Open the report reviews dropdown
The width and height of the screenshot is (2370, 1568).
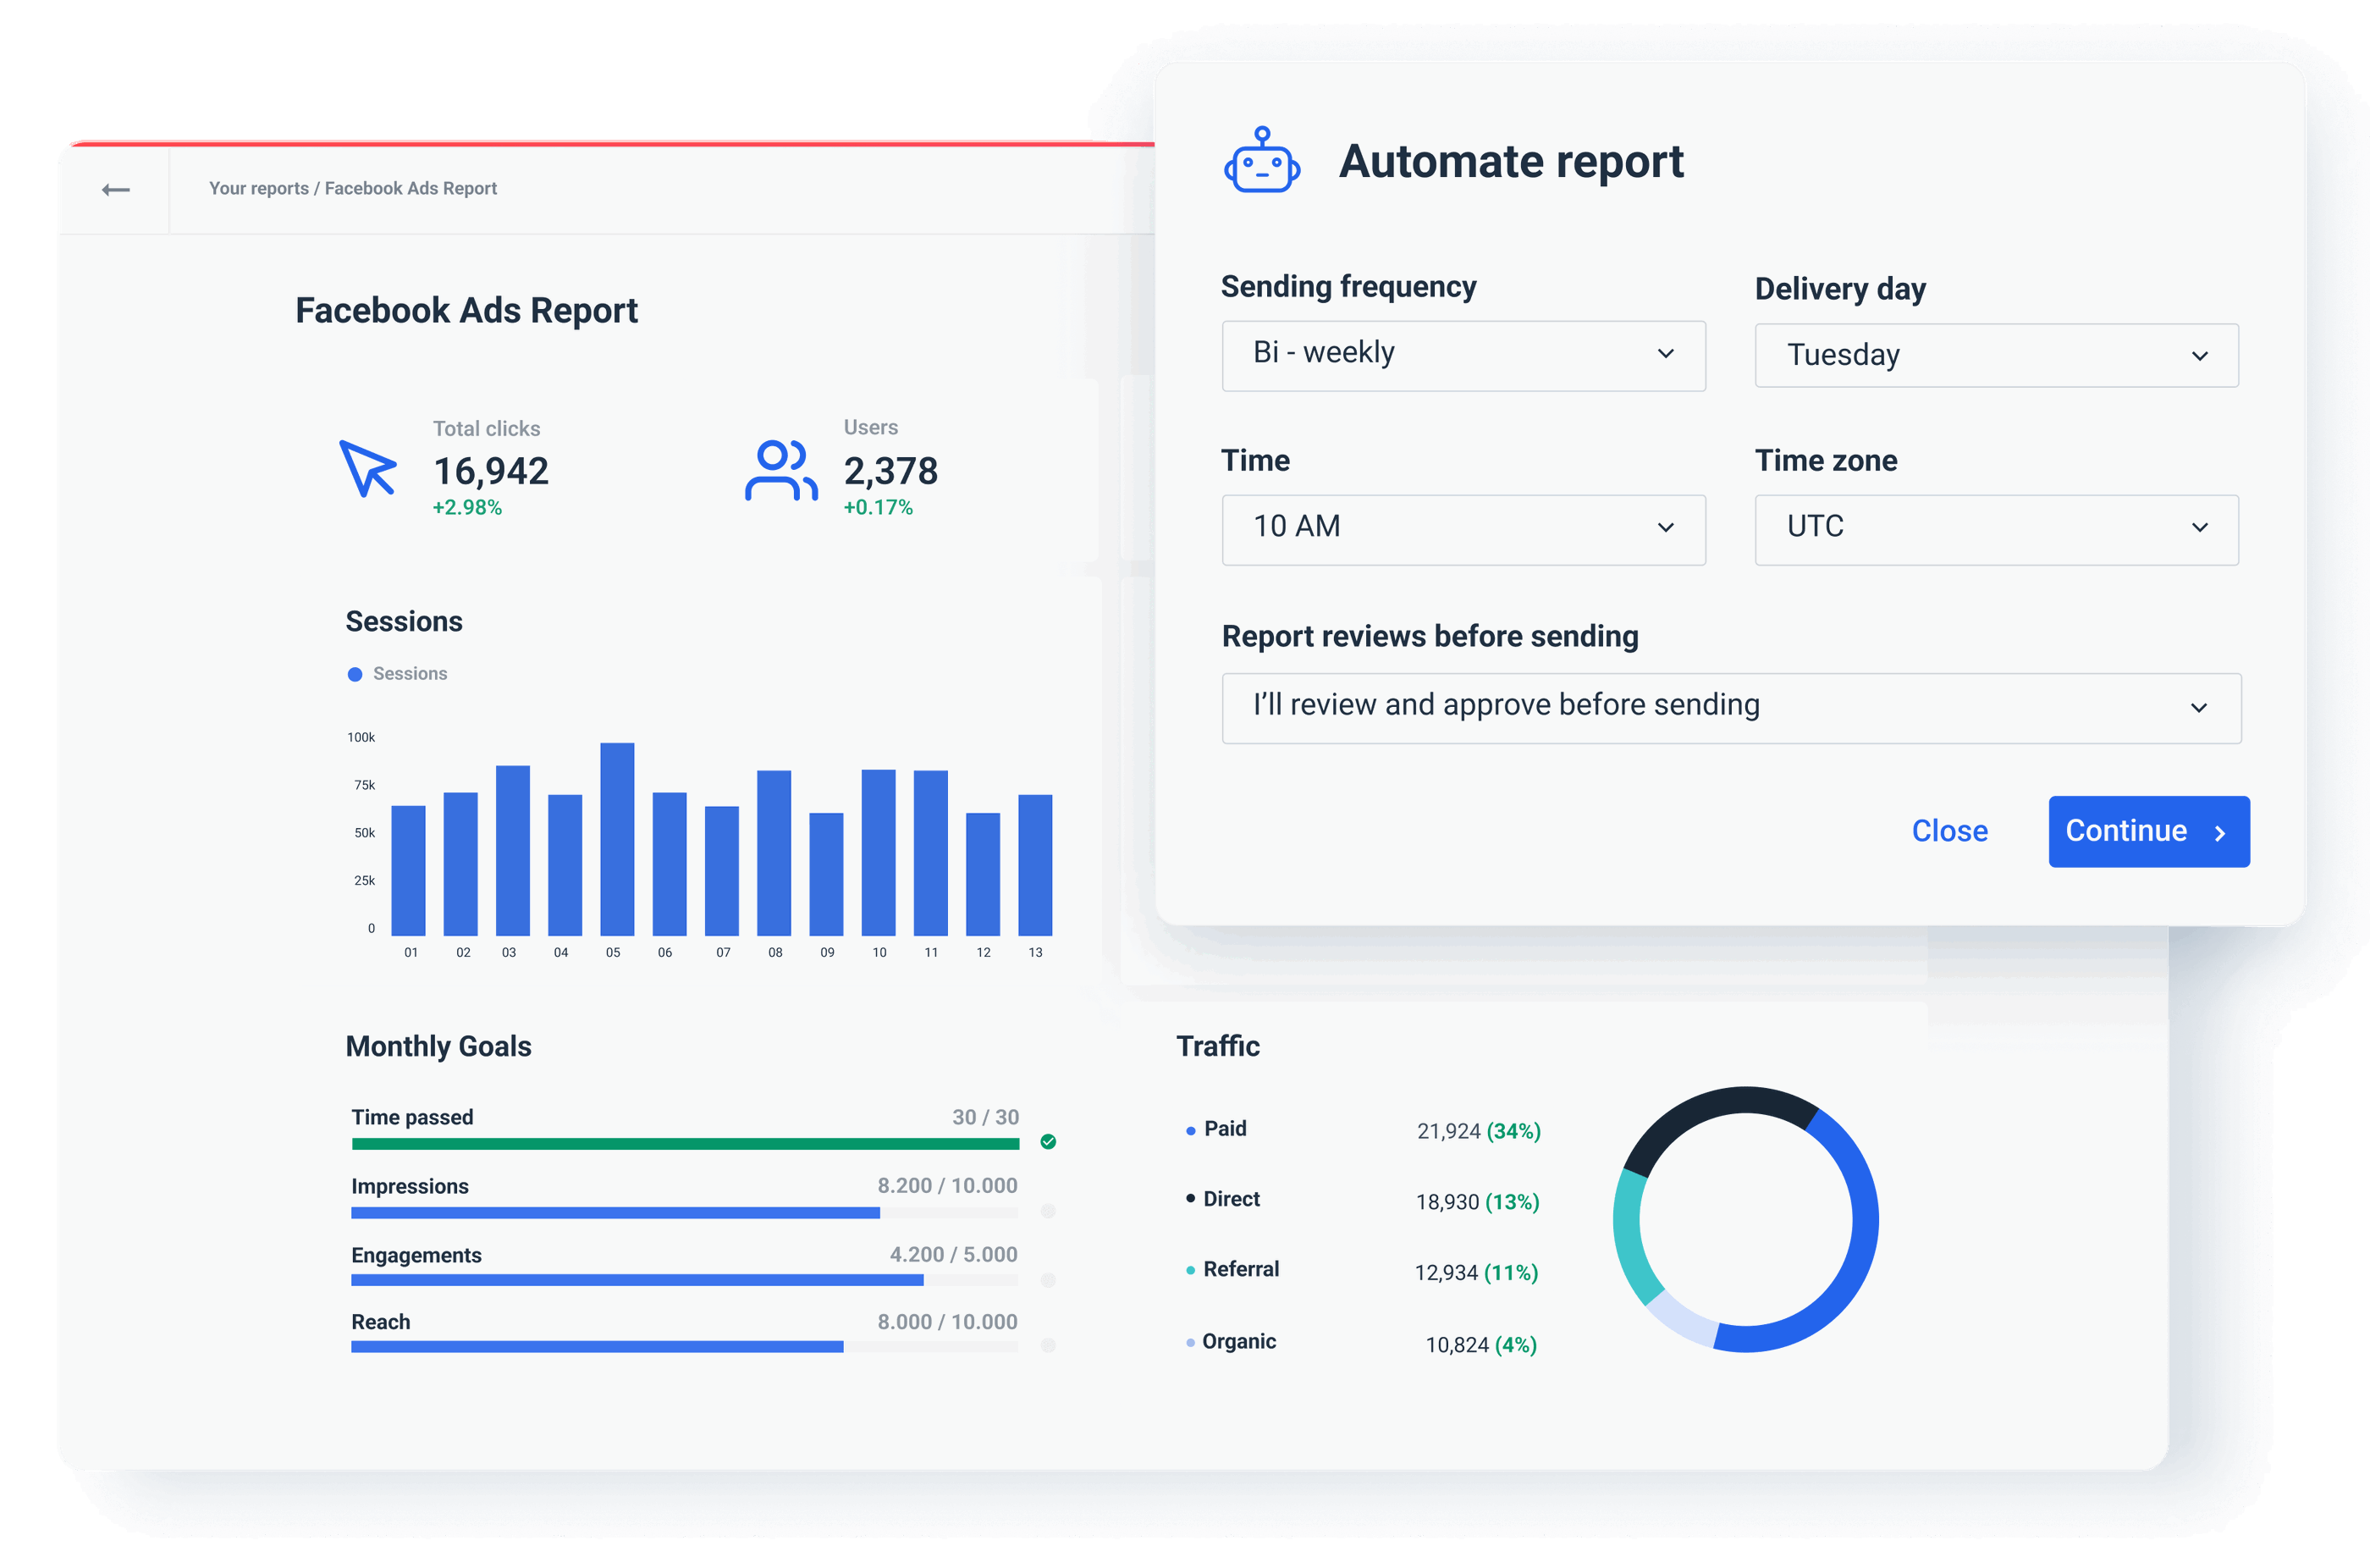point(1731,706)
